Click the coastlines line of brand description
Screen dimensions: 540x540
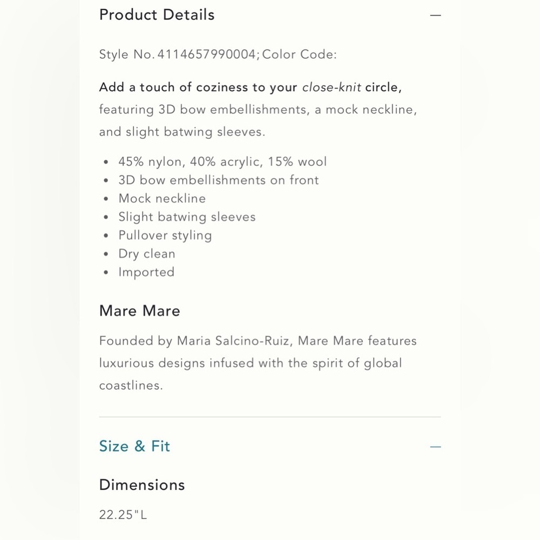click(131, 386)
